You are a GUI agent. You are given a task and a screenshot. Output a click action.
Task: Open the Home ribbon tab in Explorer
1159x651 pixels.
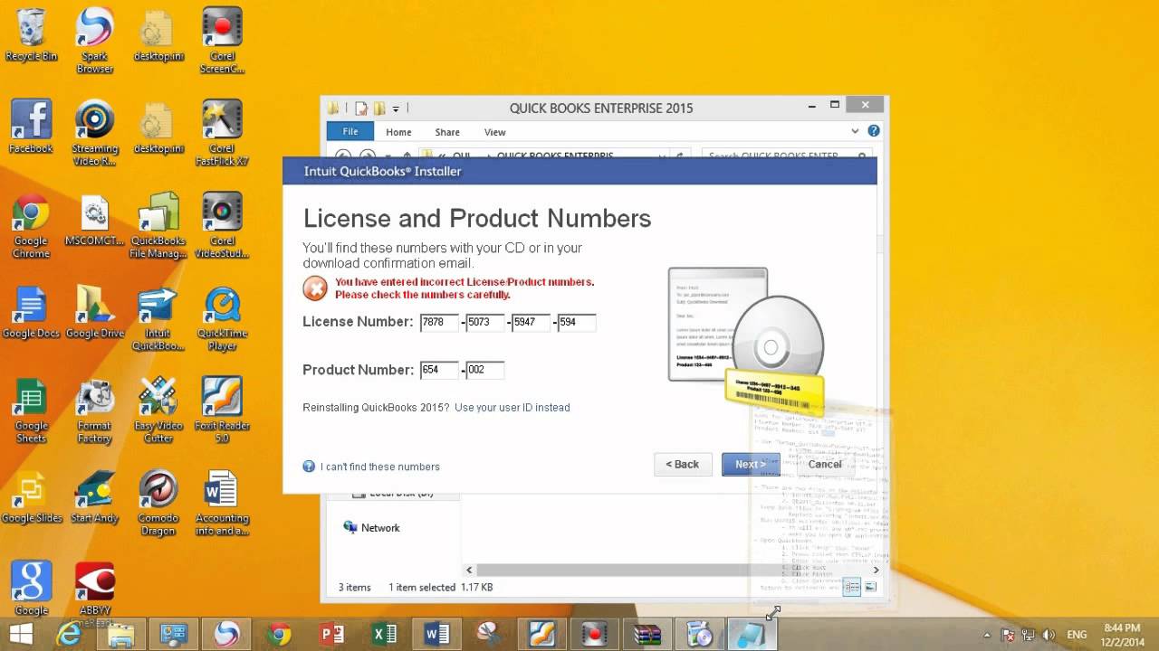point(398,132)
